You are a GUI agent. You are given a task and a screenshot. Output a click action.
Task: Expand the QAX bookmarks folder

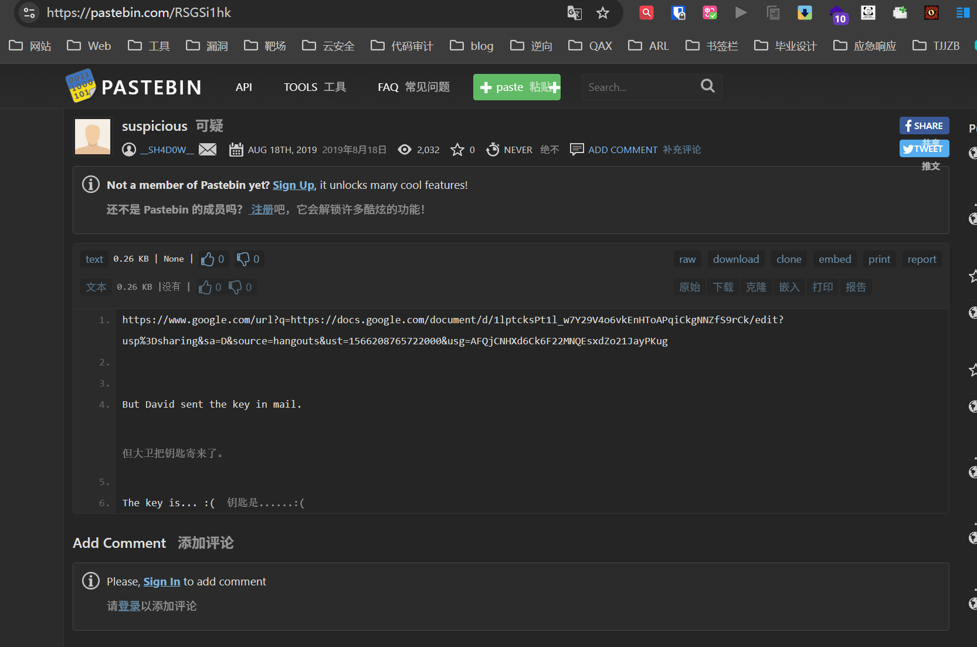click(x=591, y=46)
